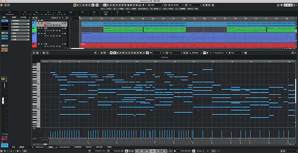Select the Erase tool in Key Editor toolbar

click(123, 53)
